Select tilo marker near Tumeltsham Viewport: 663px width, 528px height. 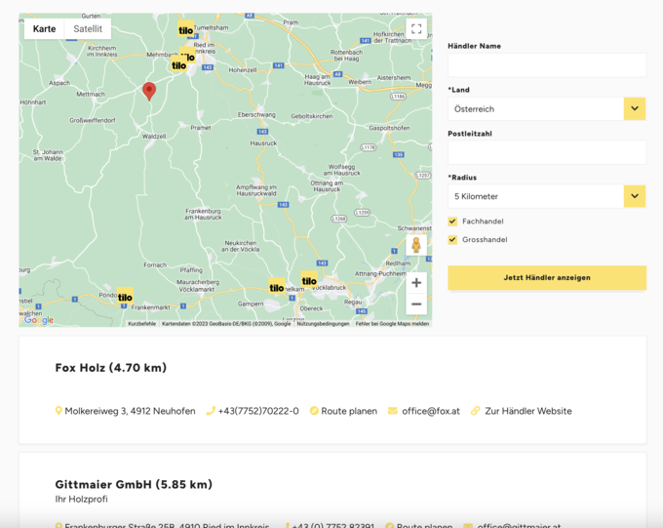(185, 30)
